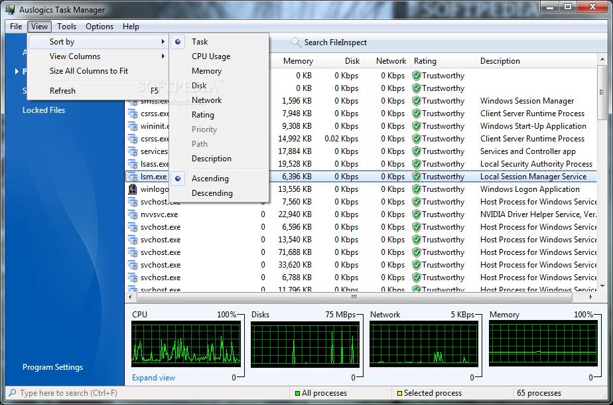
Task: Click the search magnifier icon in status bar
Action: point(13,392)
